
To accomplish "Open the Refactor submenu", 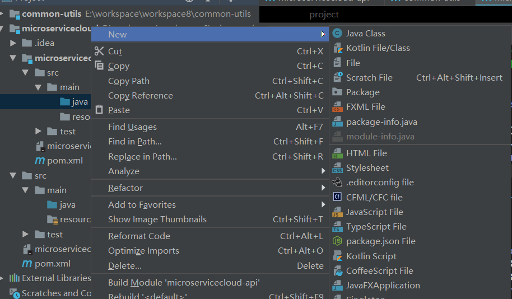I will (210, 188).
